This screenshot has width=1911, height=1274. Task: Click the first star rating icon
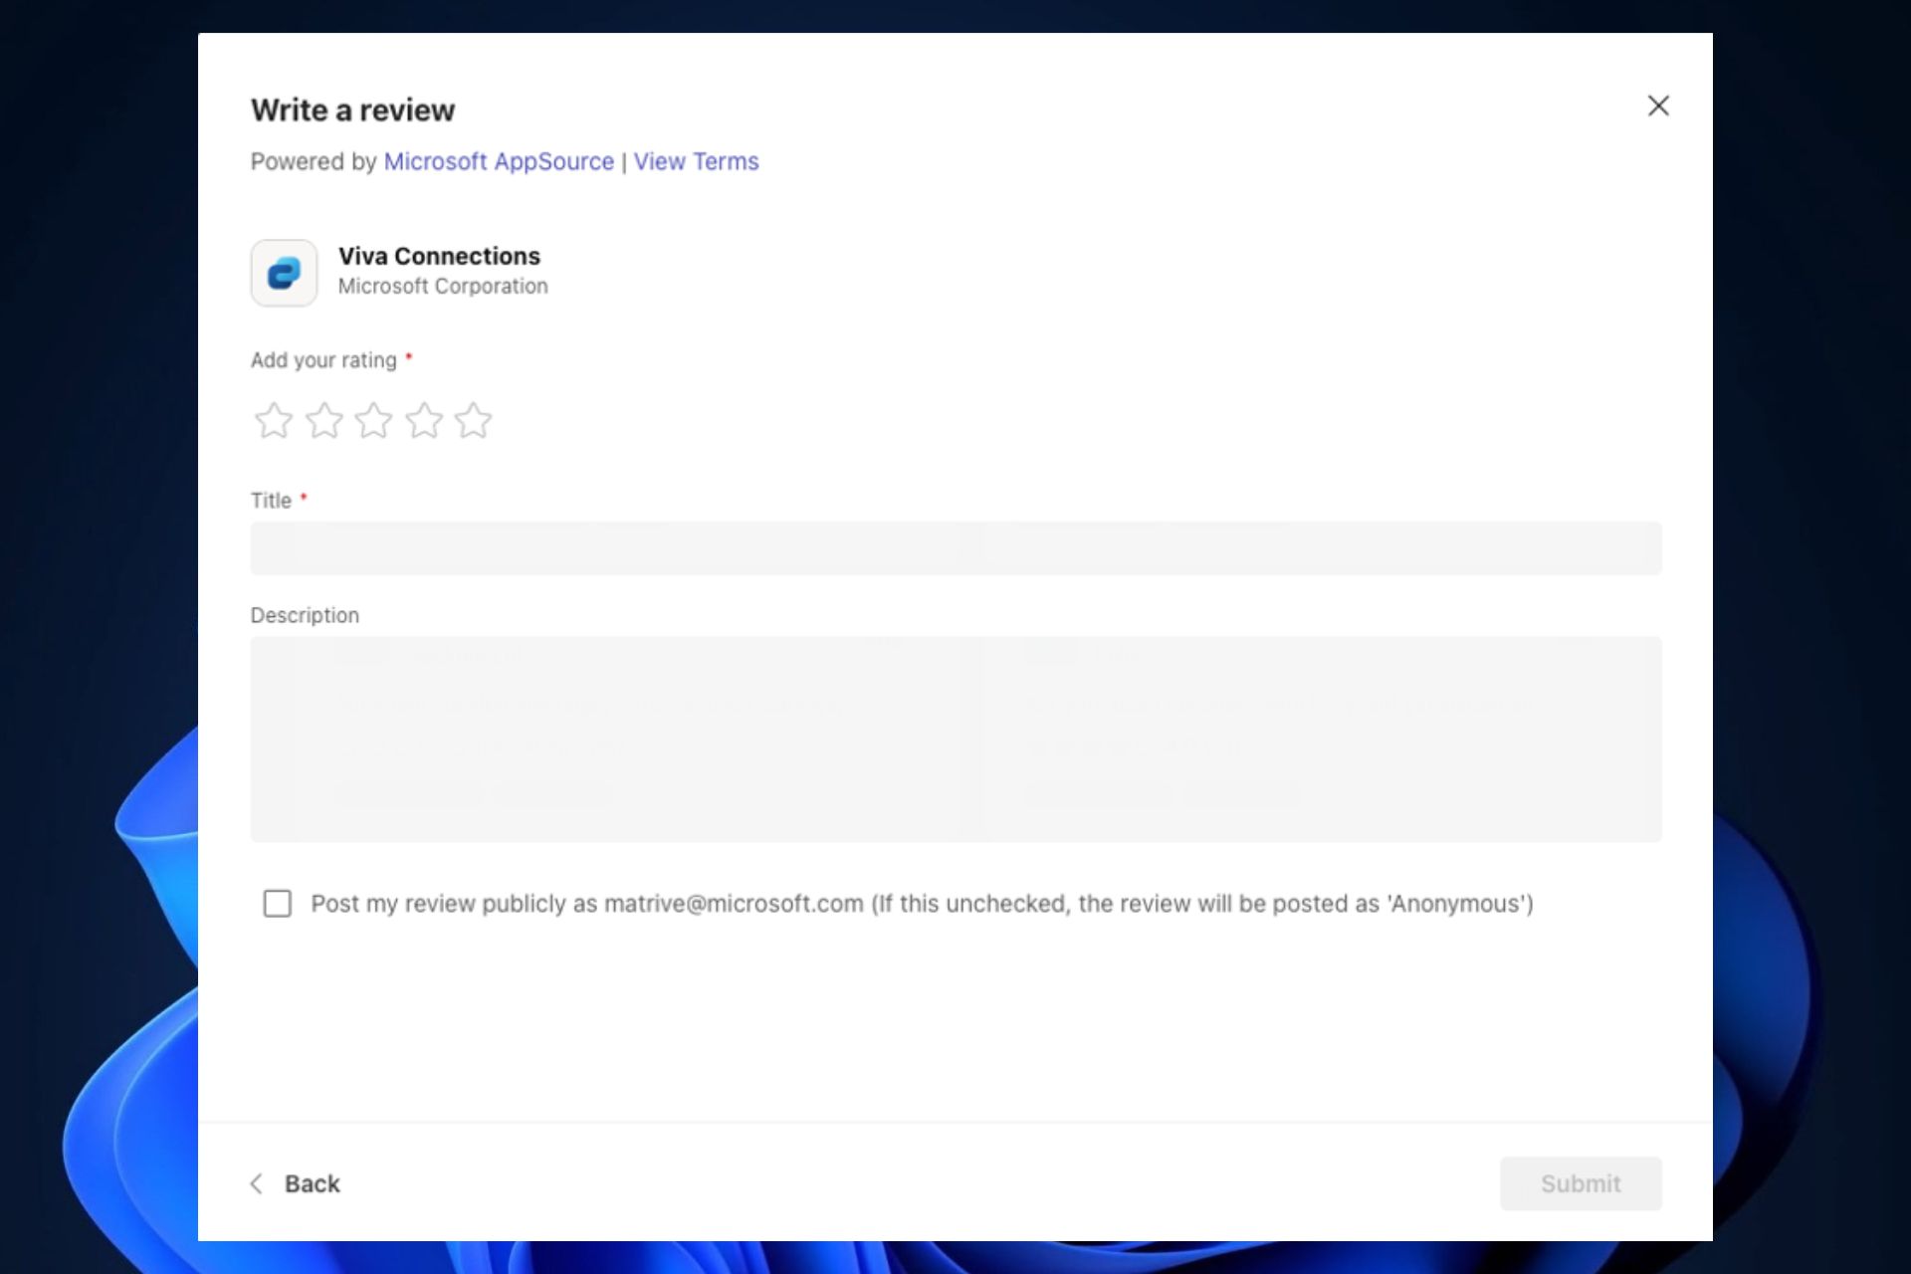(275, 419)
